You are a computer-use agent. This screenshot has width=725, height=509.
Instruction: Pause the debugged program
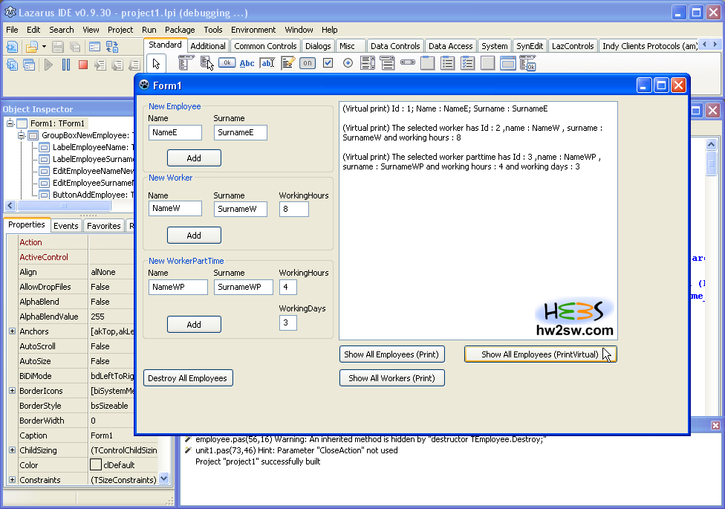tap(66, 65)
